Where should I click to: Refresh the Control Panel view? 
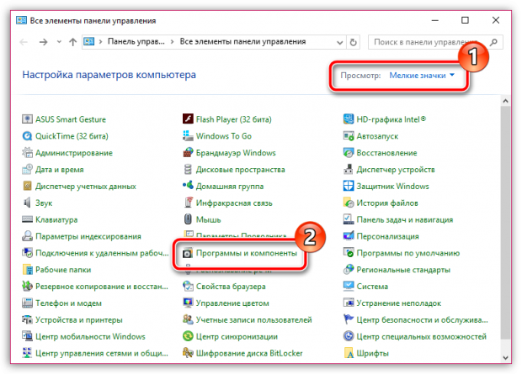tap(354, 42)
